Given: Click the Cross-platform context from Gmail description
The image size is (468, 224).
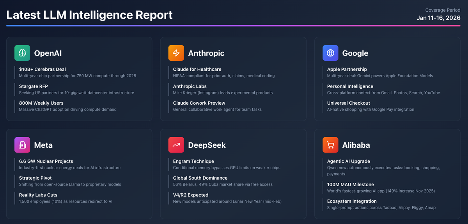Looking at the screenshot, I should click(383, 93).
